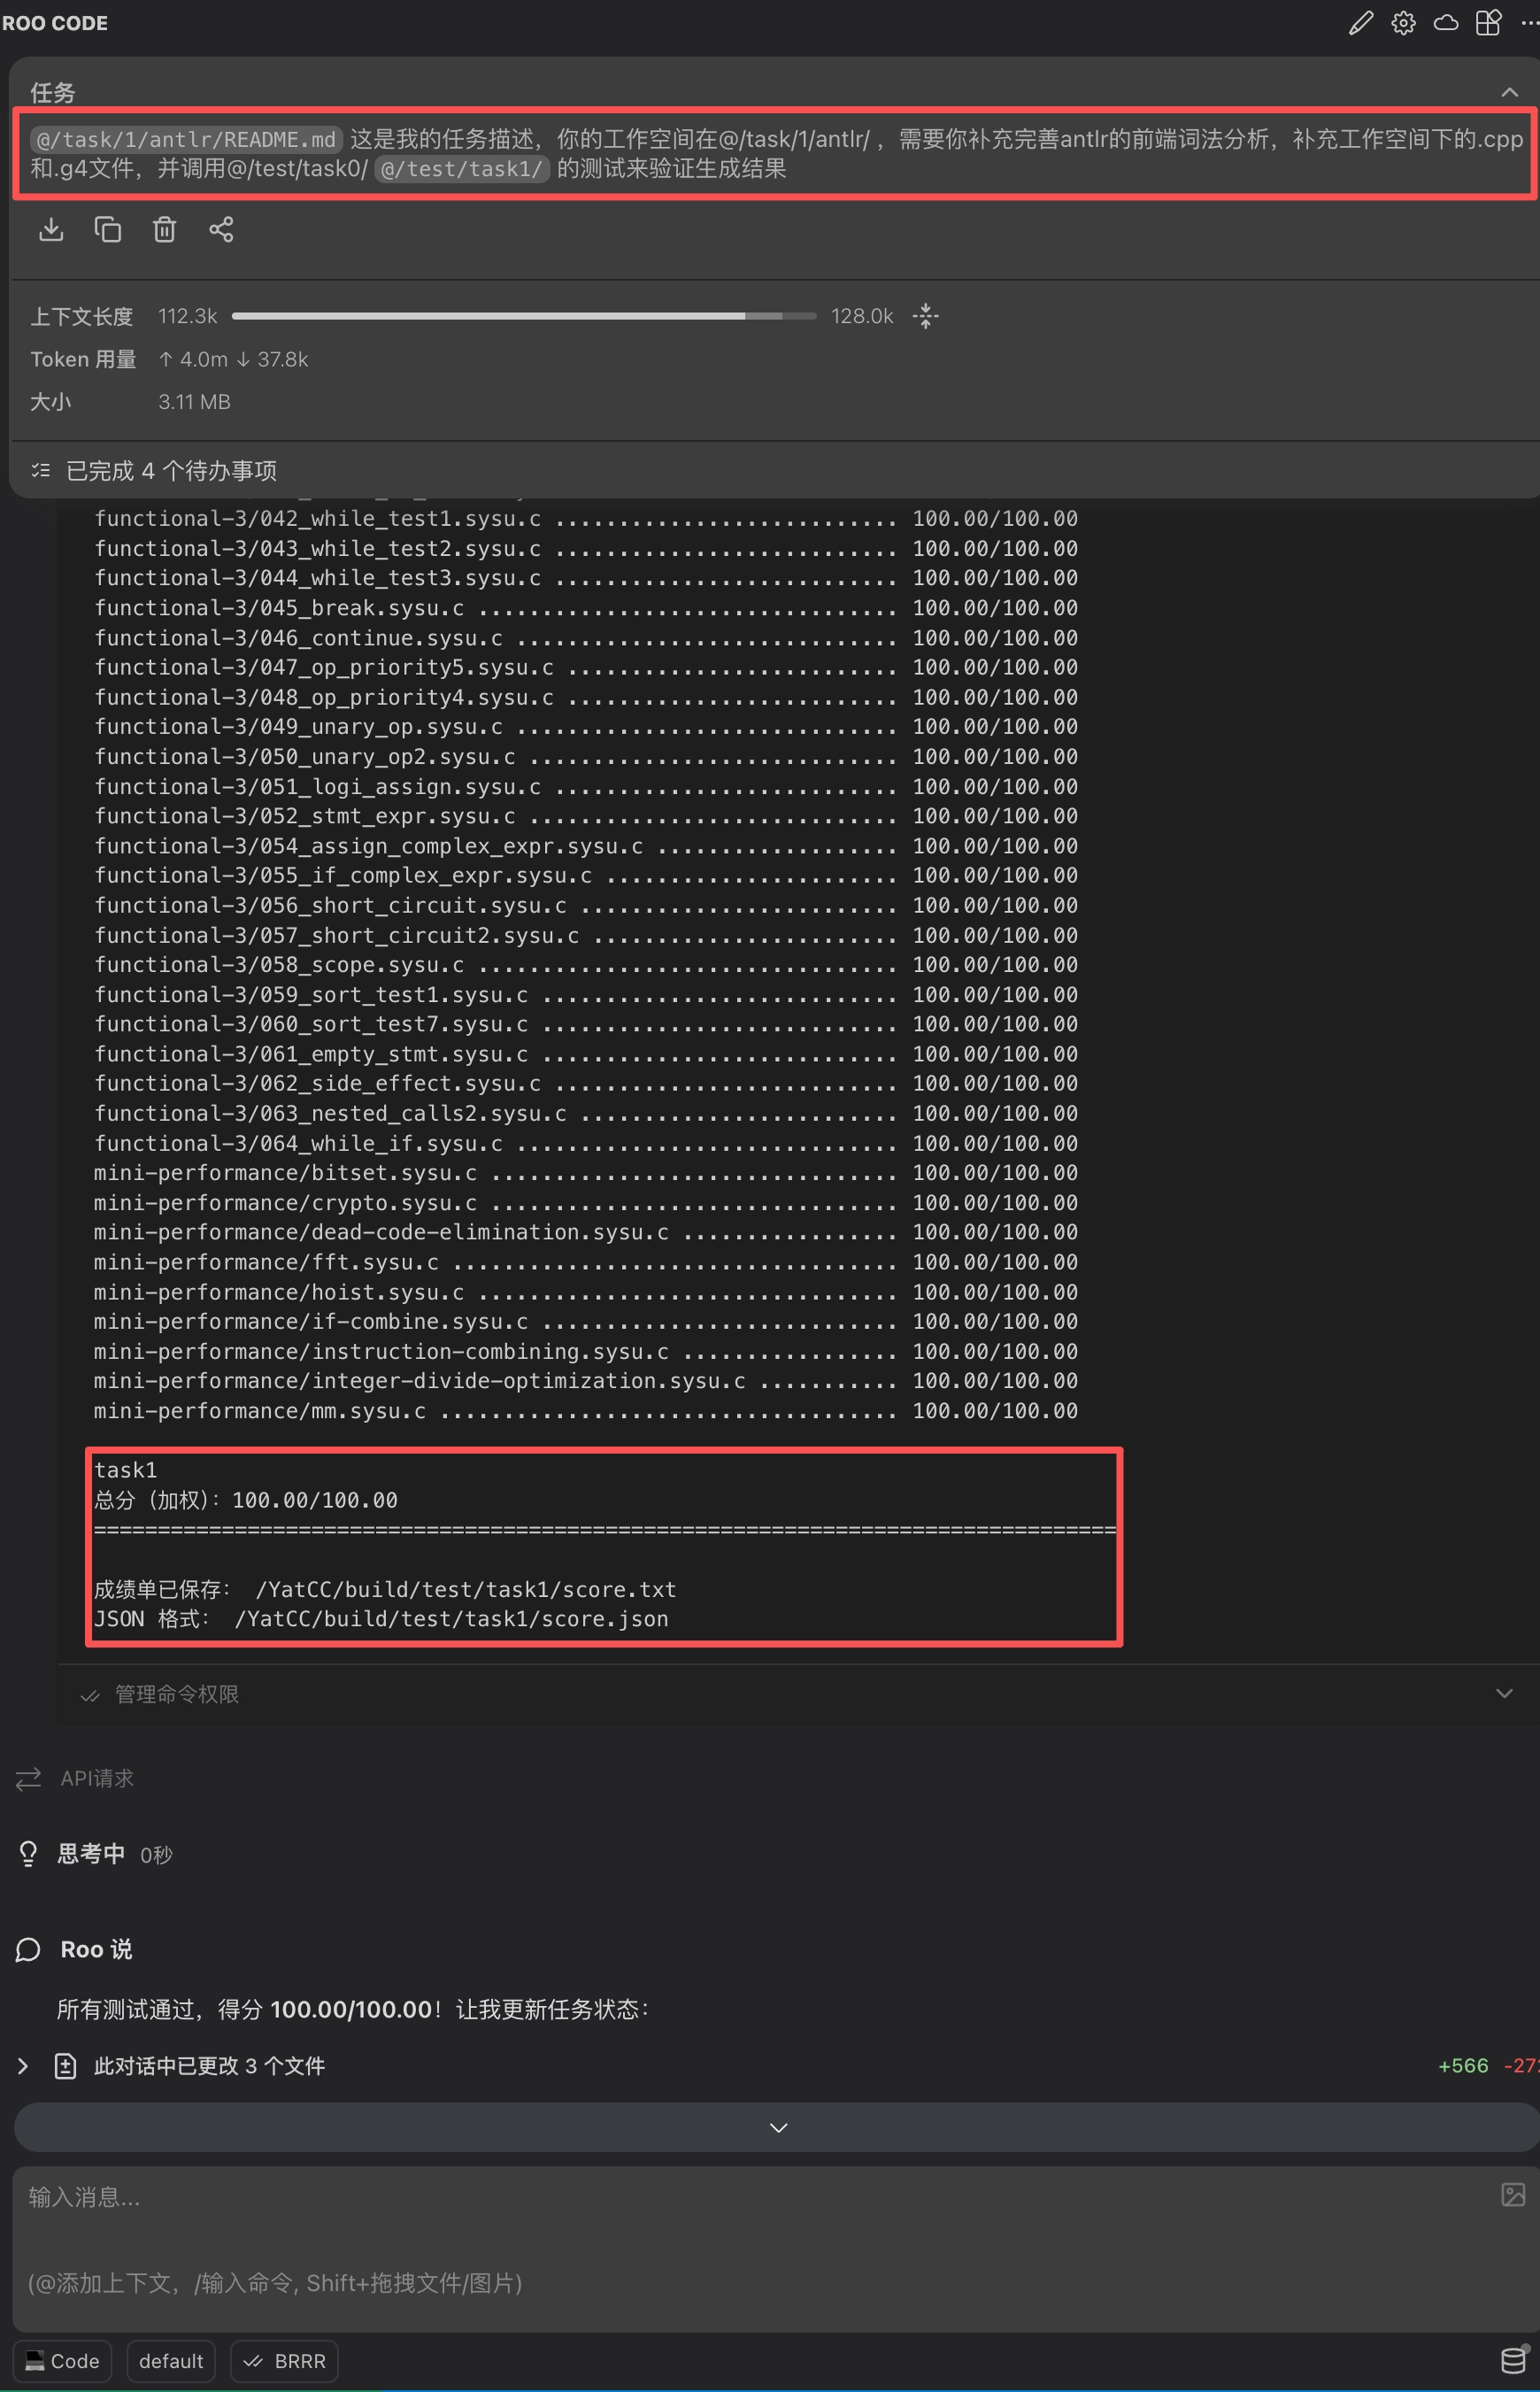1540x2392 pixels.
Task: Open the default profile selector
Action: click(170, 2361)
